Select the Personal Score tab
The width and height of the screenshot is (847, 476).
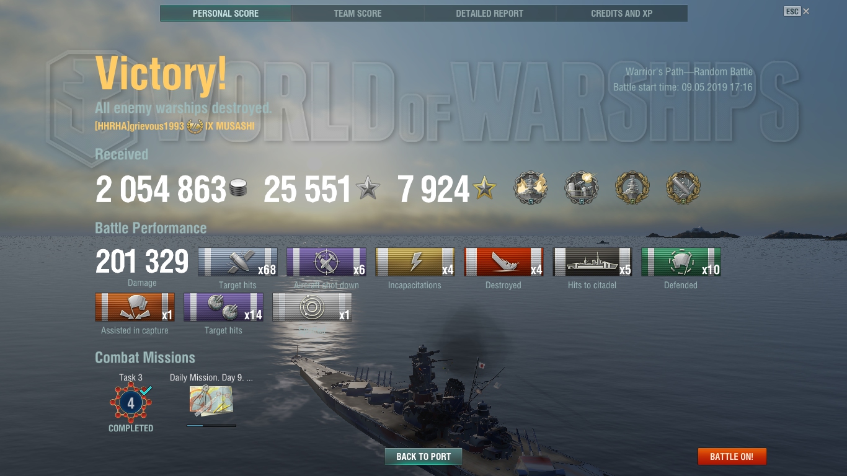point(226,13)
